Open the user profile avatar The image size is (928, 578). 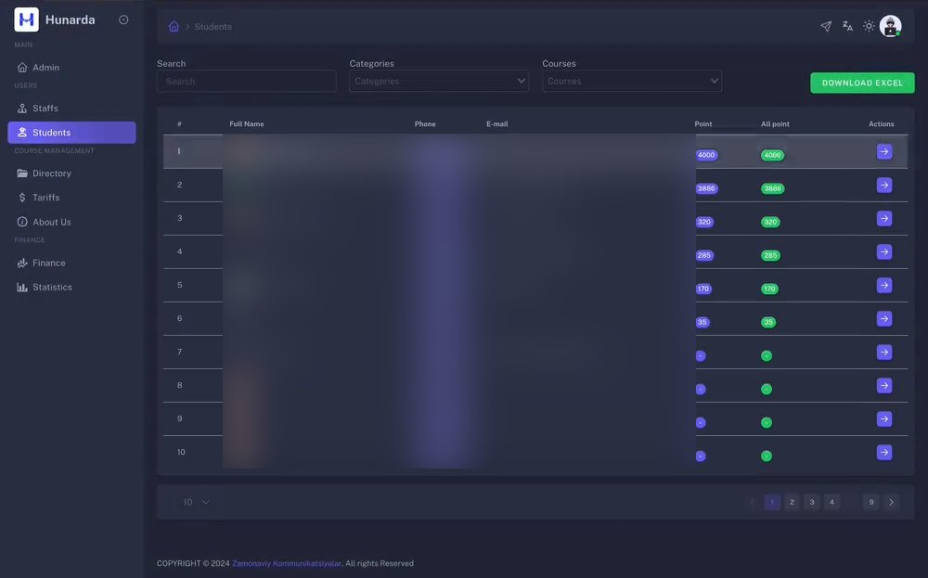(890, 26)
